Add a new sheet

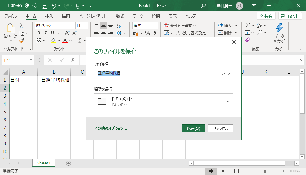[69, 163]
